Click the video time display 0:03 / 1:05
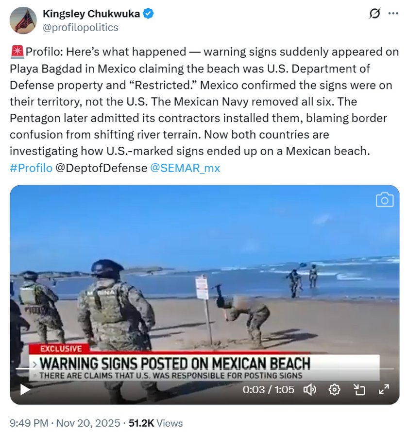The width and height of the screenshot is (408, 434). click(268, 390)
